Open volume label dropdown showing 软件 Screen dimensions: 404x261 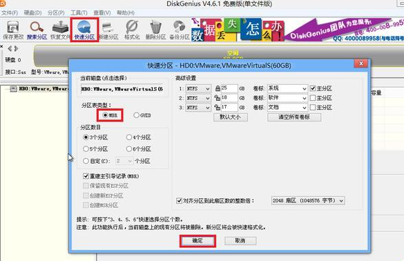coord(287,98)
